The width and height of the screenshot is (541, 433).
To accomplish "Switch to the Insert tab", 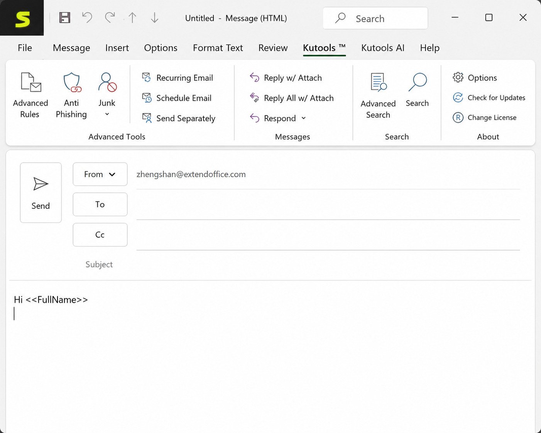I will click(x=117, y=48).
